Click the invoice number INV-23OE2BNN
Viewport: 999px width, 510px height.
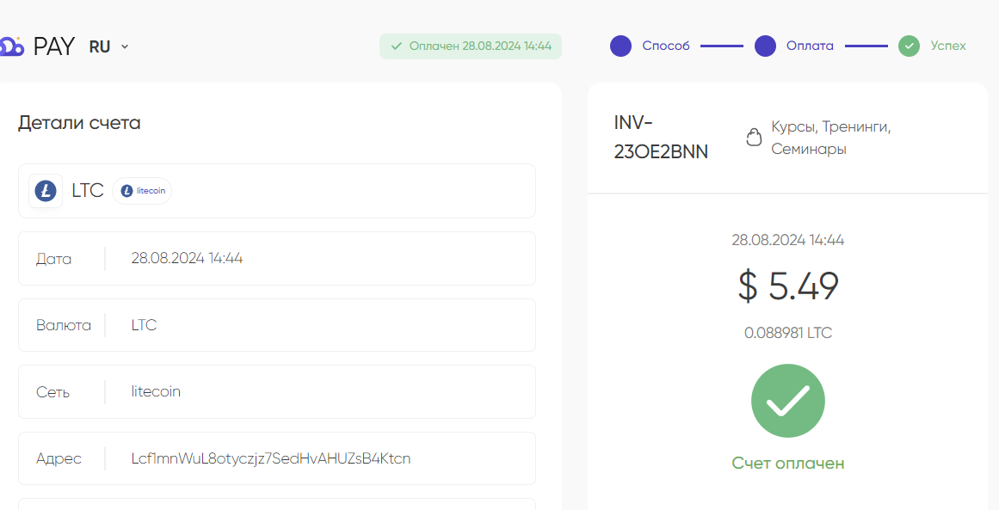point(661,138)
